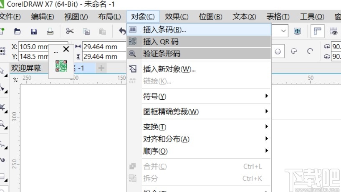Click the Open folder icon in toolbar
This screenshot has width=341, height=192.
tap(18, 32)
